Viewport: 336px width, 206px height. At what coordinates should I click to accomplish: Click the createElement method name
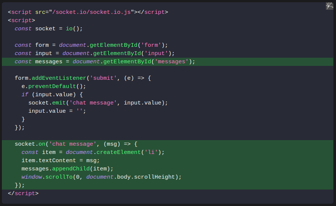coord(117,152)
